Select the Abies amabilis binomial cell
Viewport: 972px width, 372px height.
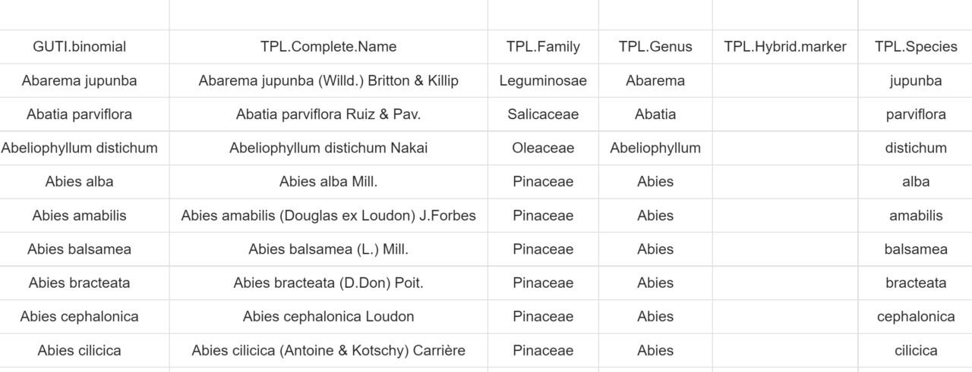pos(79,215)
